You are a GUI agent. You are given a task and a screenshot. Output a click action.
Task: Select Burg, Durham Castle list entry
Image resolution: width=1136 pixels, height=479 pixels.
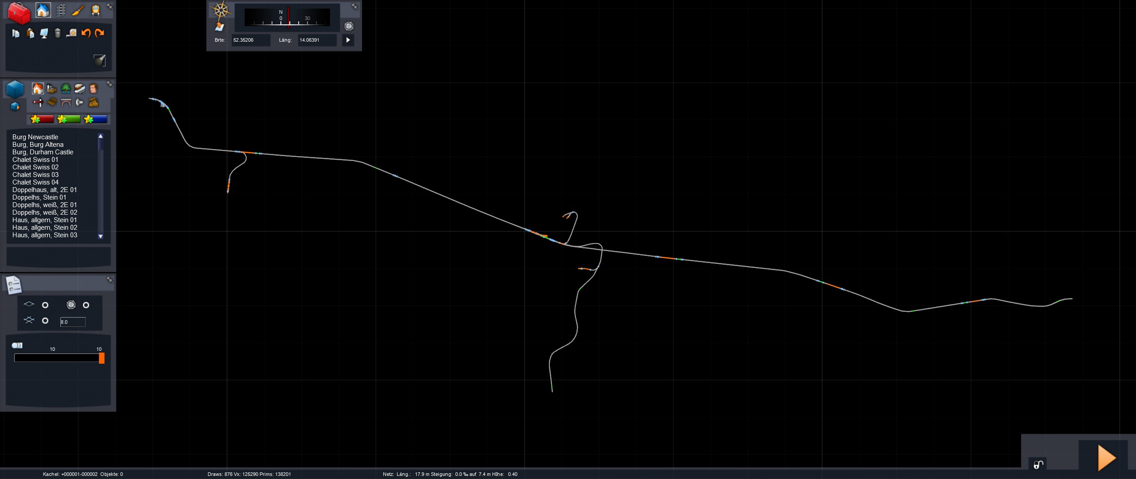(x=43, y=152)
